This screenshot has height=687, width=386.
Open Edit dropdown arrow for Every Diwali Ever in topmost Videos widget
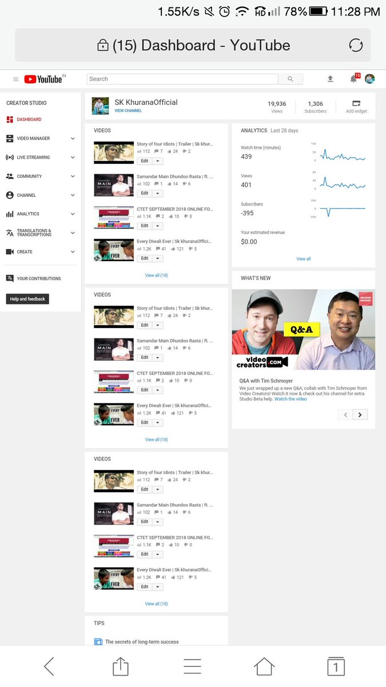pyautogui.click(x=158, y=258)
